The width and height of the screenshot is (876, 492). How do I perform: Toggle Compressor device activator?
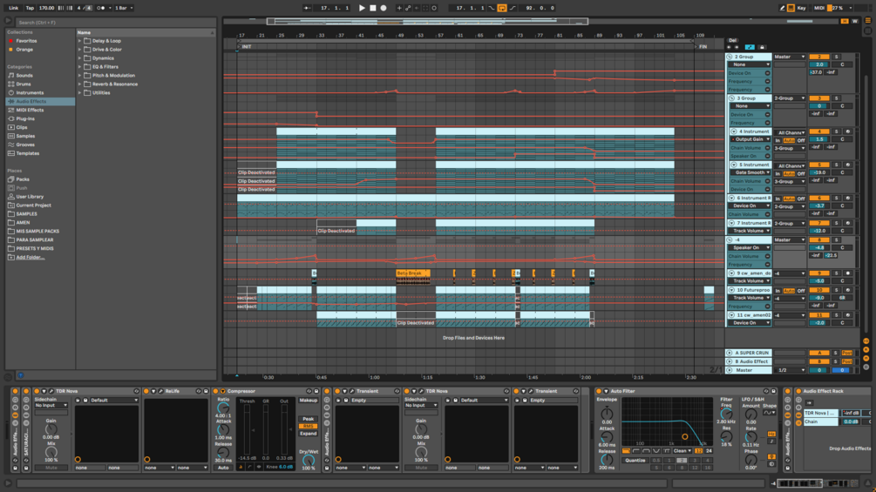point(215,391)
